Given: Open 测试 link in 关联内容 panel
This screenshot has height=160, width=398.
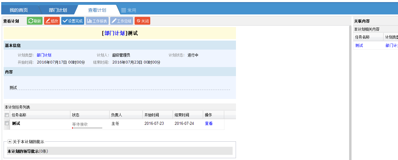Looking at the screenshot, I should (x=359, y=45).
